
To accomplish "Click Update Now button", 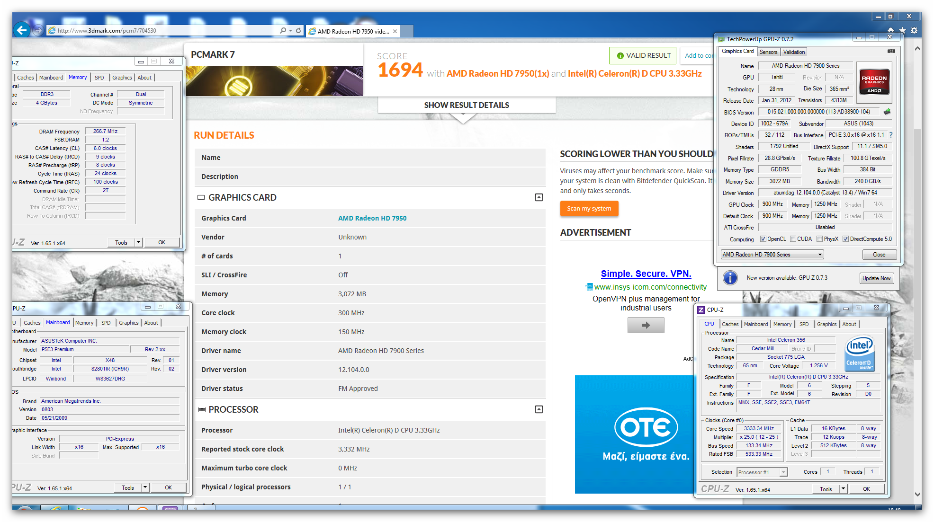I will [x=877, y=278].
